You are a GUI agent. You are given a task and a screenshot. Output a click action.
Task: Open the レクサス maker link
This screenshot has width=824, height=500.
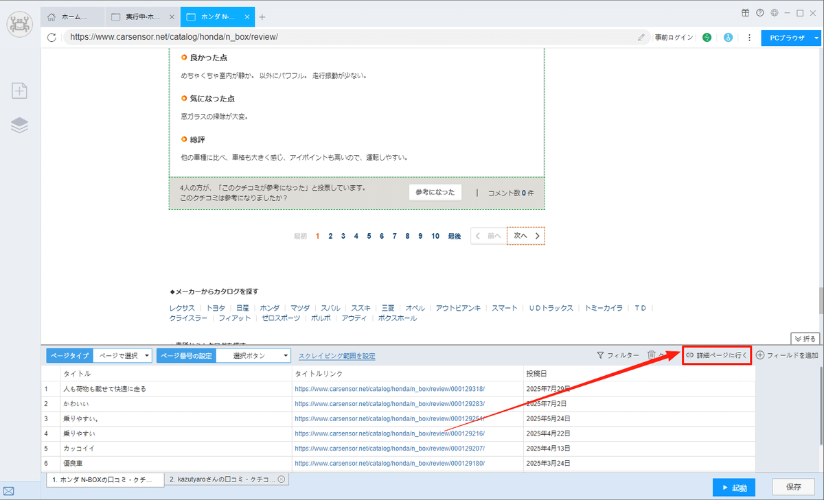tap(183, 308)
